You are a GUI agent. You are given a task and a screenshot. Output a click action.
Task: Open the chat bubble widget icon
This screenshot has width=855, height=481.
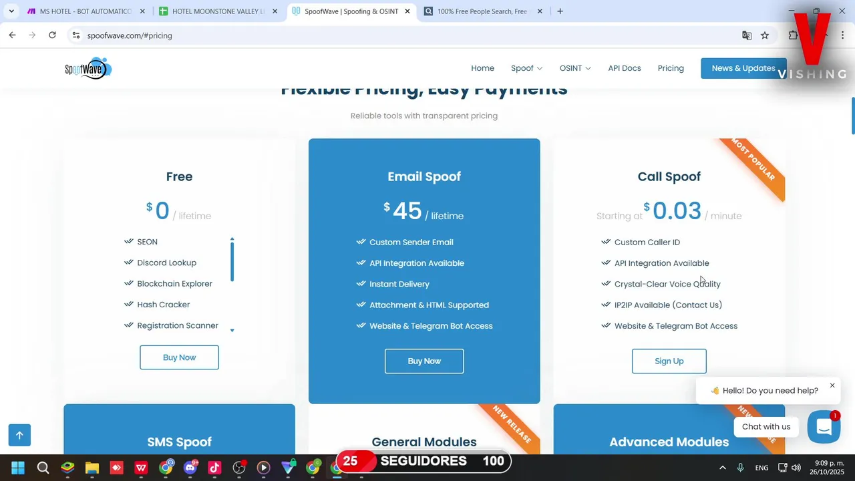click(x=824, y=427)
